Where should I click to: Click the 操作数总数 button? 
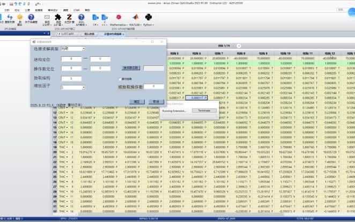tap(131, 68)
